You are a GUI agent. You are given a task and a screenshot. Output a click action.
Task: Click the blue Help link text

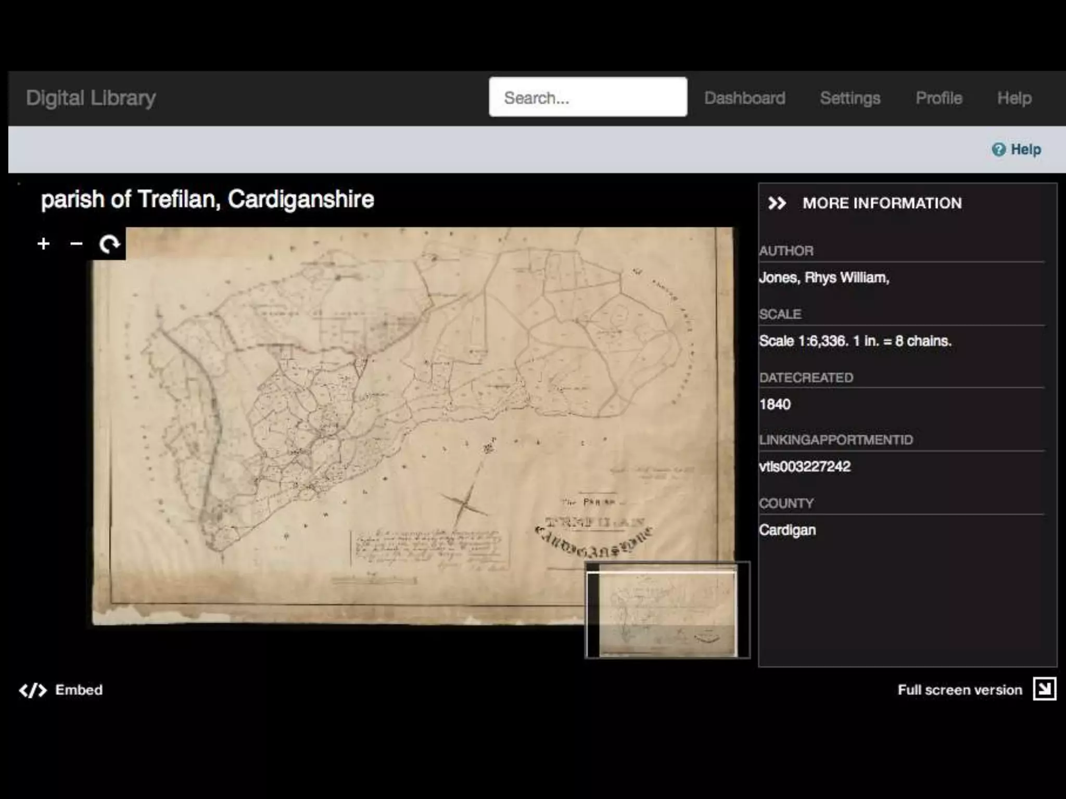pyautogui.click(x=1026, y=150)
